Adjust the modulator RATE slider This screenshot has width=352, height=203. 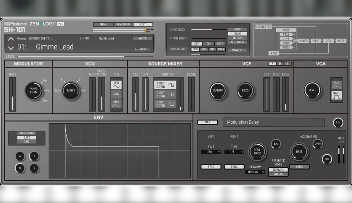tap(13, 94)
